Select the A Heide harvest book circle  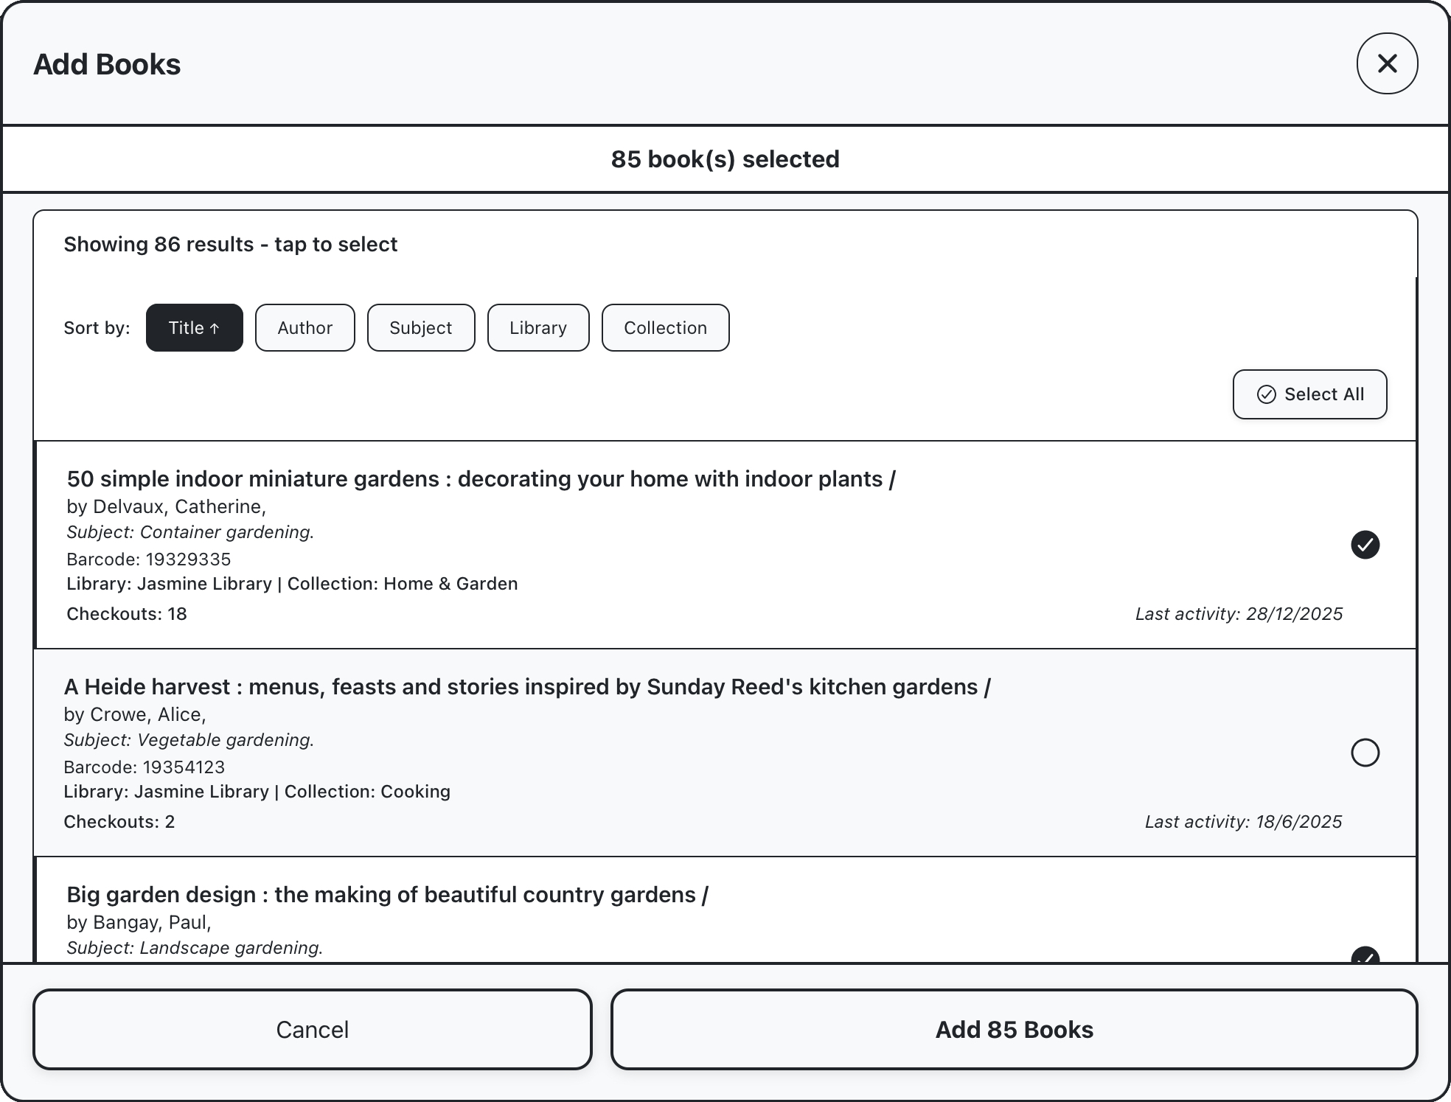[x=1365, y=753]
